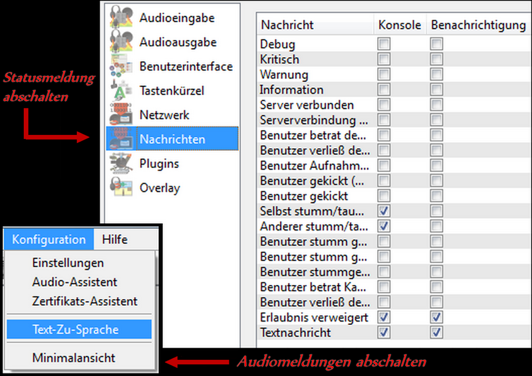Select the Benutzer stummge... row label

coord(315,272)
